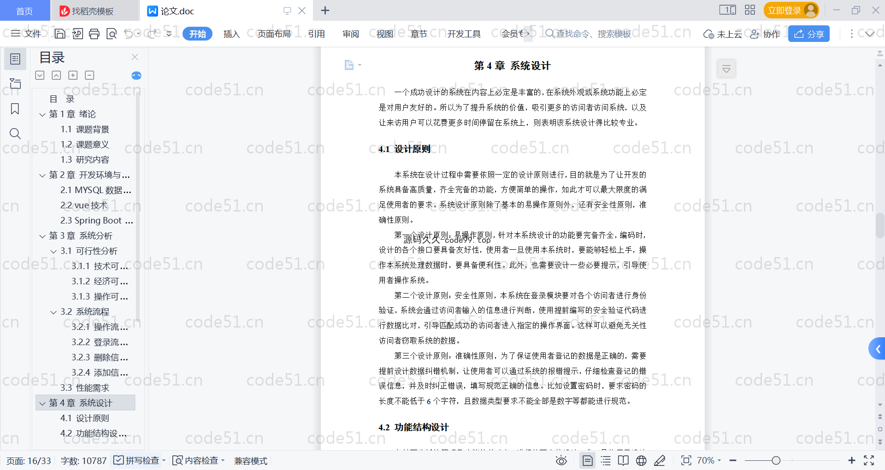Screen dimensions: 885x470
Task: Switch to web layout view in status bar
Action: (641, 460)
